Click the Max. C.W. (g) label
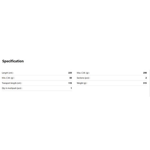 point(83,73)
